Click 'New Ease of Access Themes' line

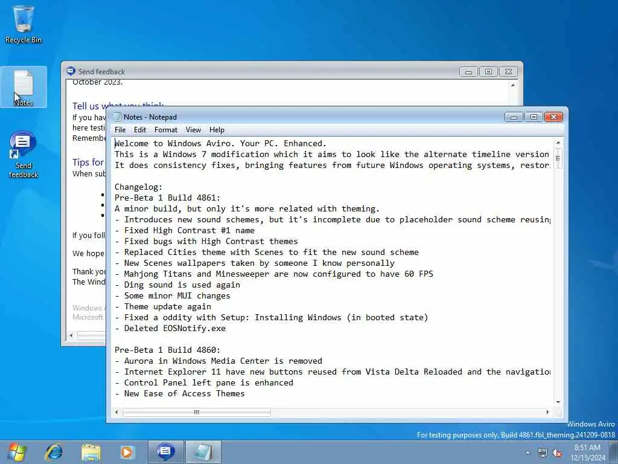180,393
